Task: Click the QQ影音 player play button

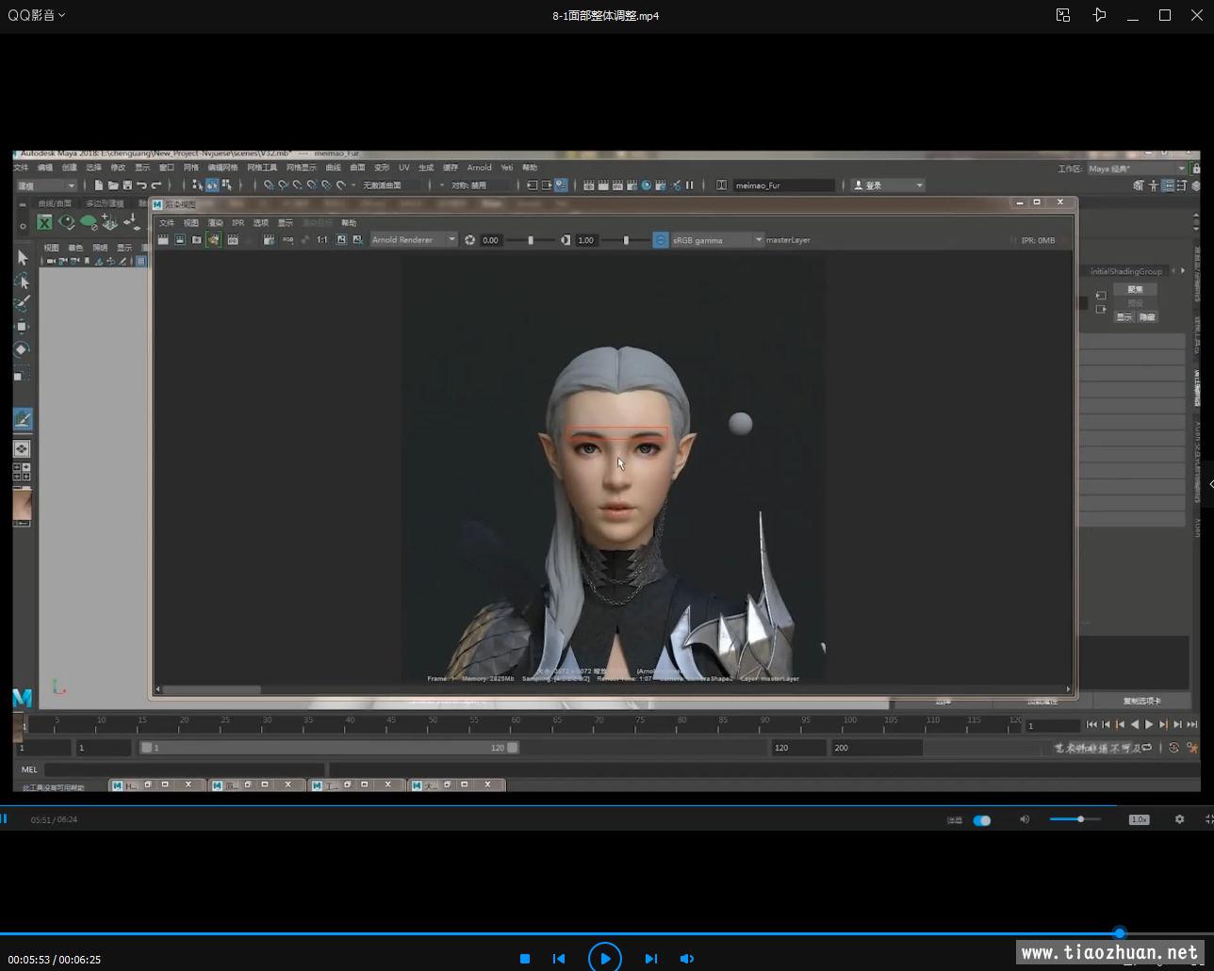Action: coord(605,958)
